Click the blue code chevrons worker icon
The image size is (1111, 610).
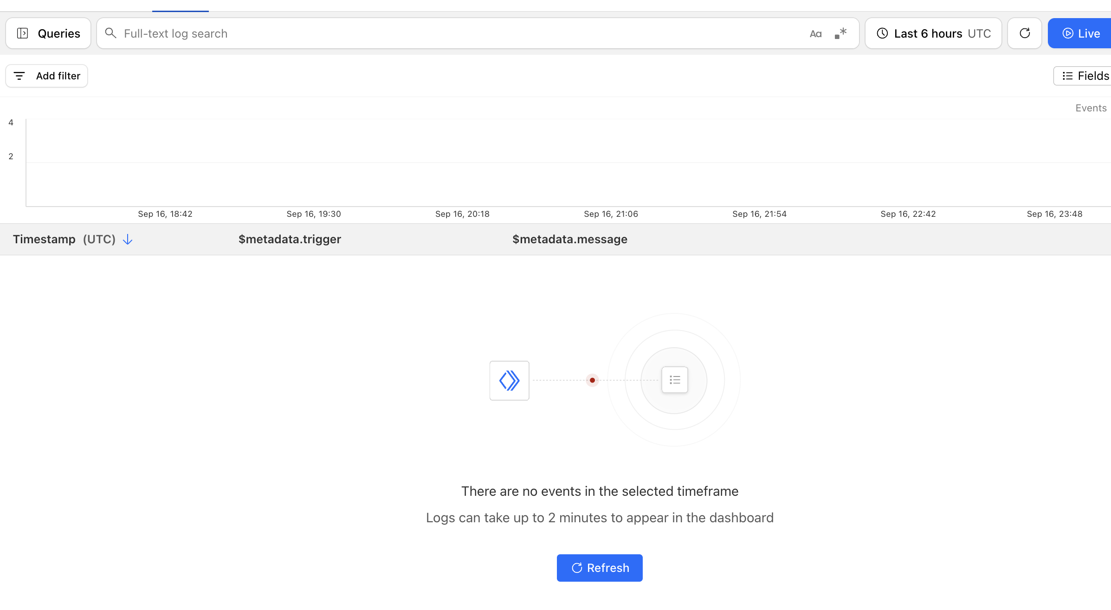509,381
